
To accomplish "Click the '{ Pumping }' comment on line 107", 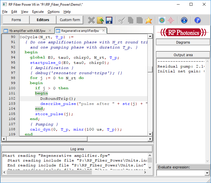I will [x=44, y=124].
